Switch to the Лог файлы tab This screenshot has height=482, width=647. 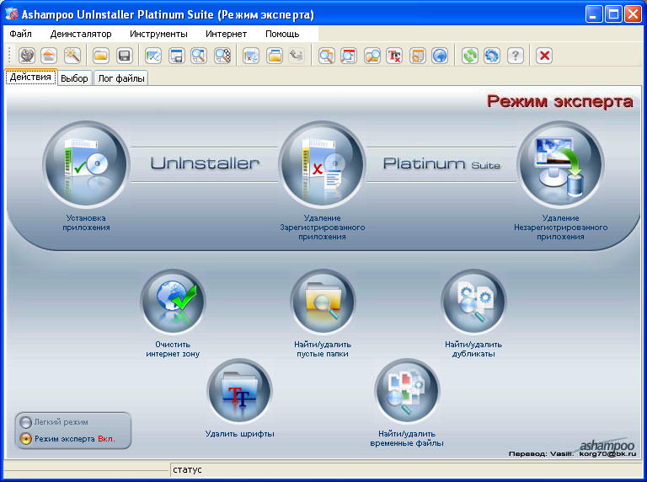[x=120, y=78]
